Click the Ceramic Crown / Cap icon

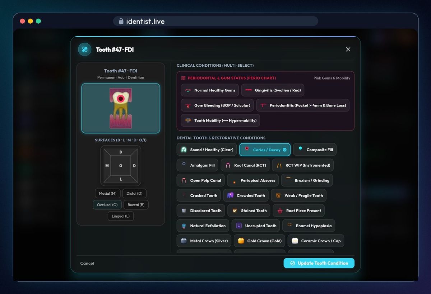tap(295, 241)
